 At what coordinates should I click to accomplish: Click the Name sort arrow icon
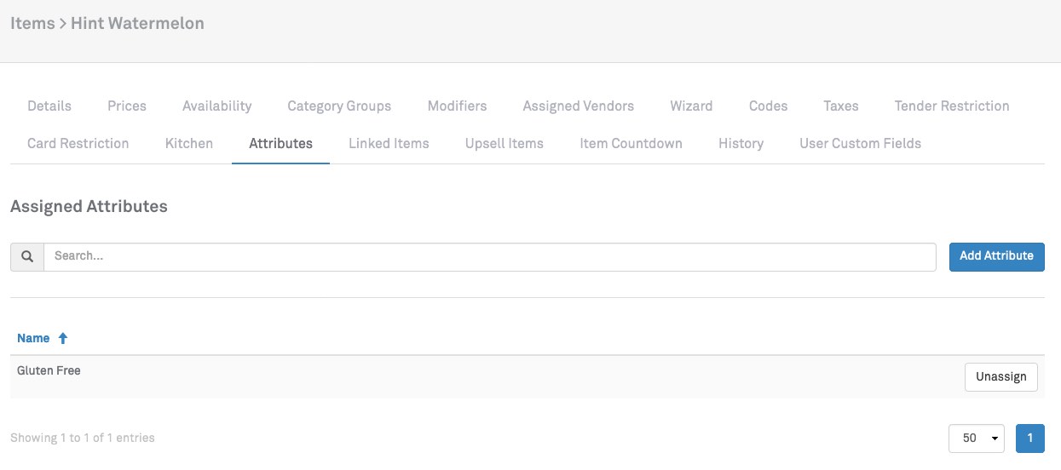[63, 338]
